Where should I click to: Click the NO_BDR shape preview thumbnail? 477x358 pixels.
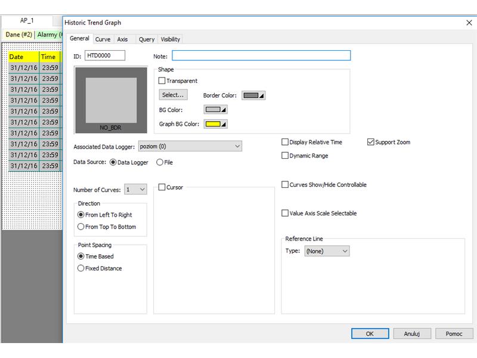click(x=111, y=100)
